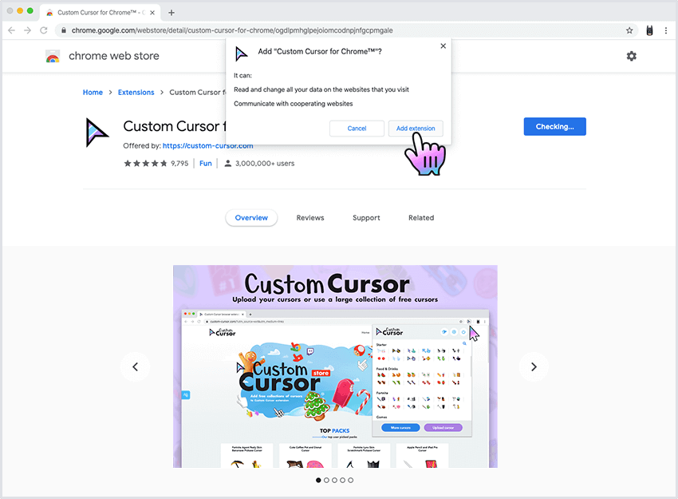Dismiss the add extension dialog with X
The width and height of the screenshot is (678, 499).
(443, 46)
